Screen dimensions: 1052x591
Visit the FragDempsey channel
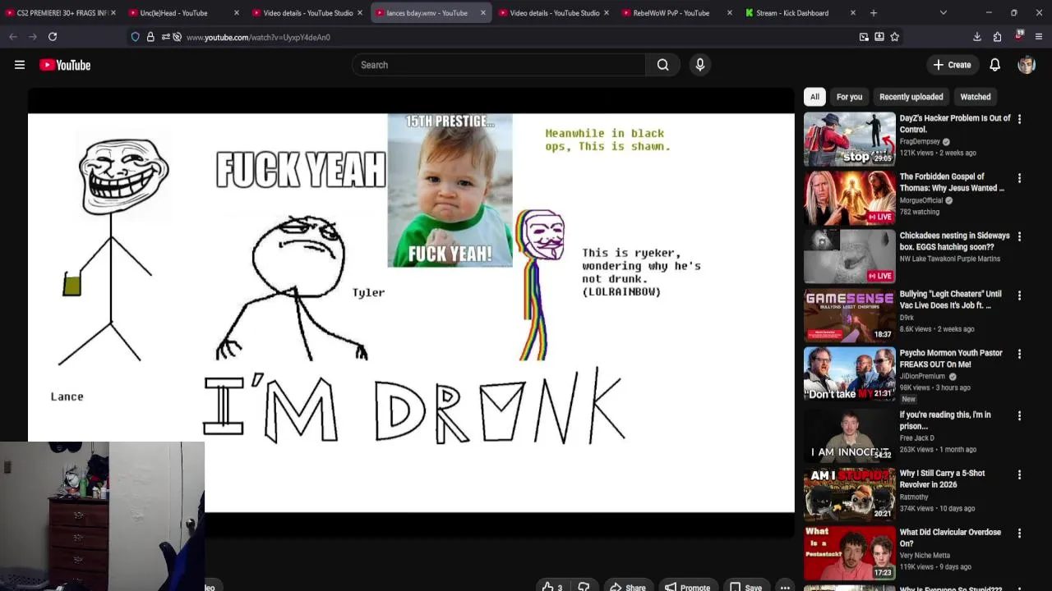[x=920, y=141]
